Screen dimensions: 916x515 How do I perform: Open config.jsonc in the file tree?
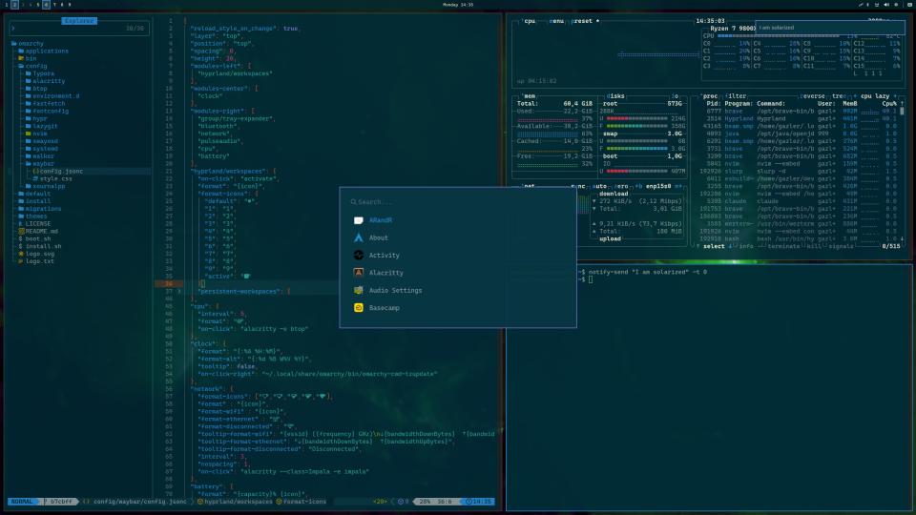(x=58, y=171)
